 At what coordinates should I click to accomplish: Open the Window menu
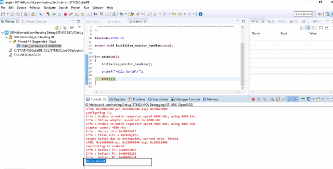click(x=98, y=8)
